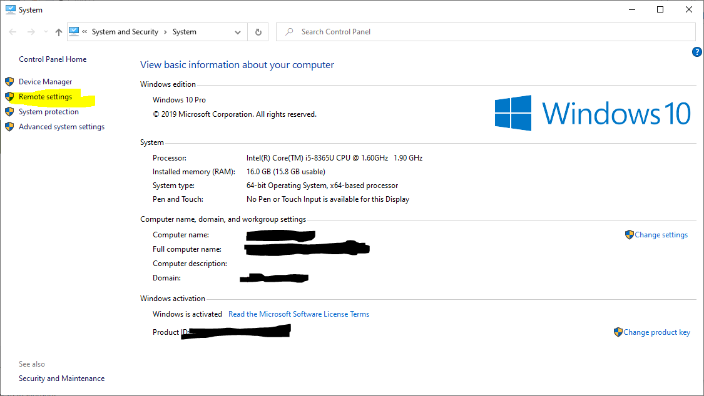Refresh the System page
Viewport: 704px width, 396px height.
(x=258, y=32)
